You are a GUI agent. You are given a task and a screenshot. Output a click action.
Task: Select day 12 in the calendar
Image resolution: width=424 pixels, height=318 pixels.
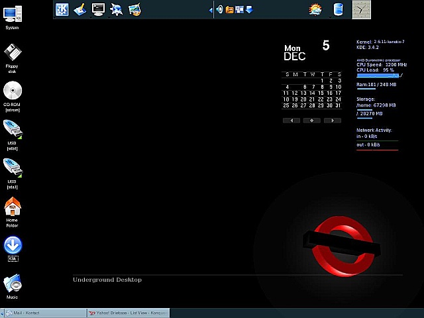point(295,93)
